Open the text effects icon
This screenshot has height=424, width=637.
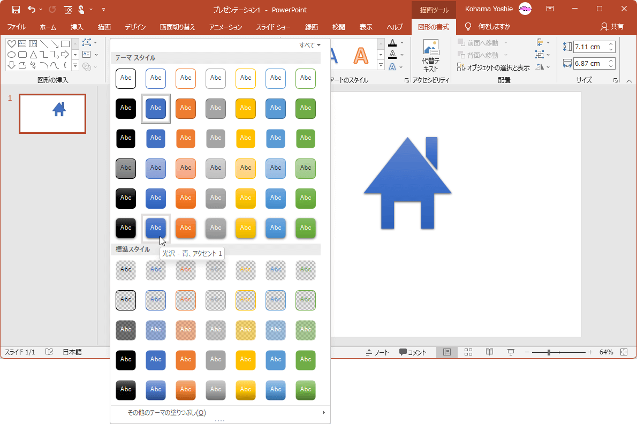392,66
